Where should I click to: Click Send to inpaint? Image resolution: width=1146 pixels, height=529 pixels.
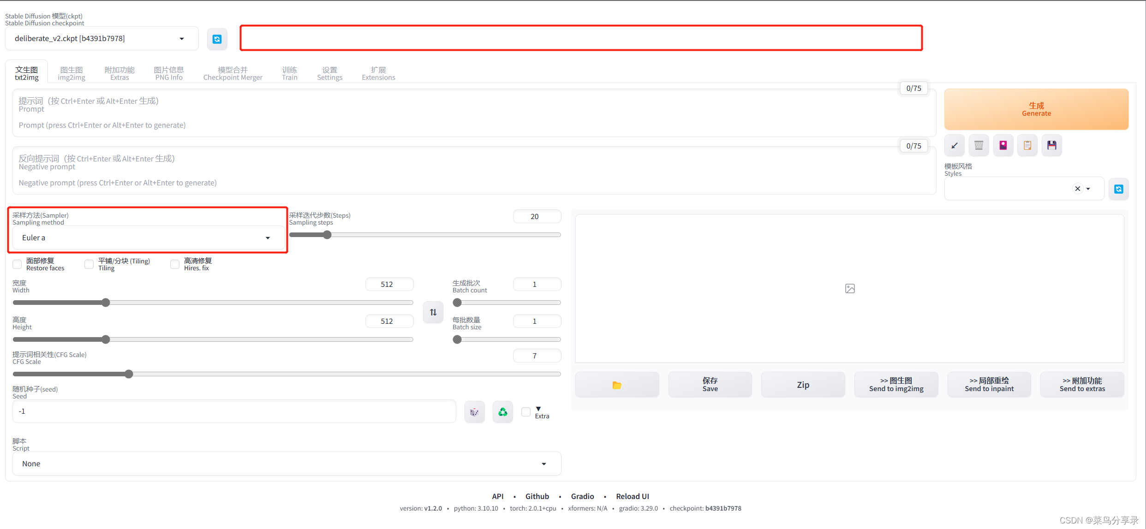click(x=989, y=385)
